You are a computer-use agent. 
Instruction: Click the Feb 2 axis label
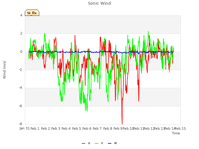coord(45,129)
